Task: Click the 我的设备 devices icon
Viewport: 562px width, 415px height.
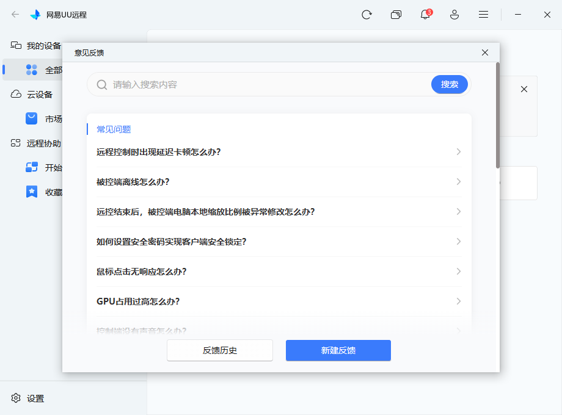Action: [16, 45]
